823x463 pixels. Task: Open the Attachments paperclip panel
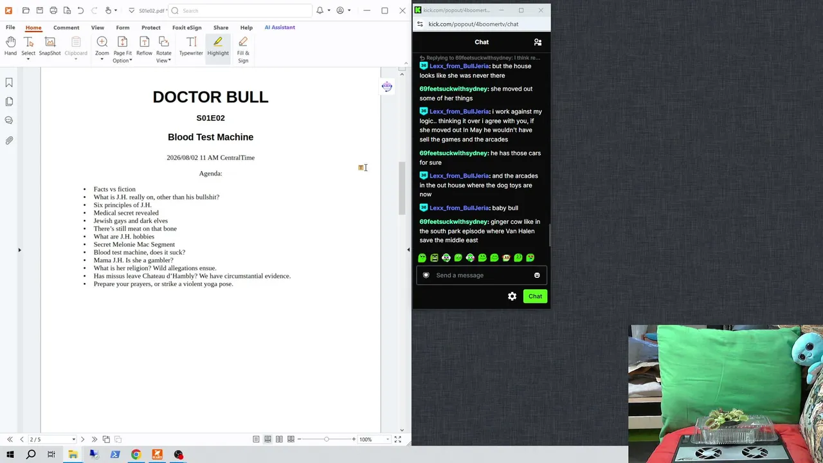tap(9, 140)
